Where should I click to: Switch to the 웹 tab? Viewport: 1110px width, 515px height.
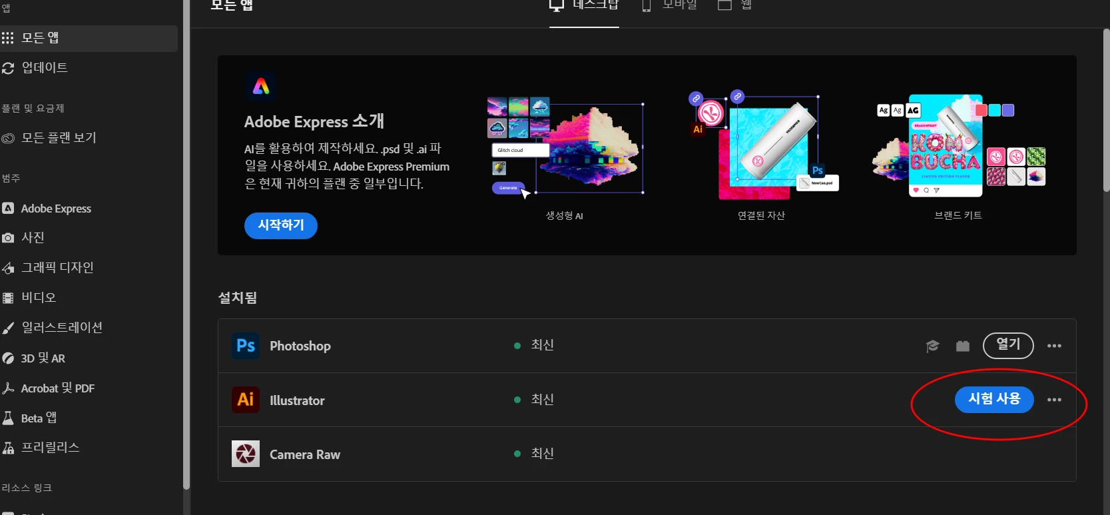click(735, 5)
